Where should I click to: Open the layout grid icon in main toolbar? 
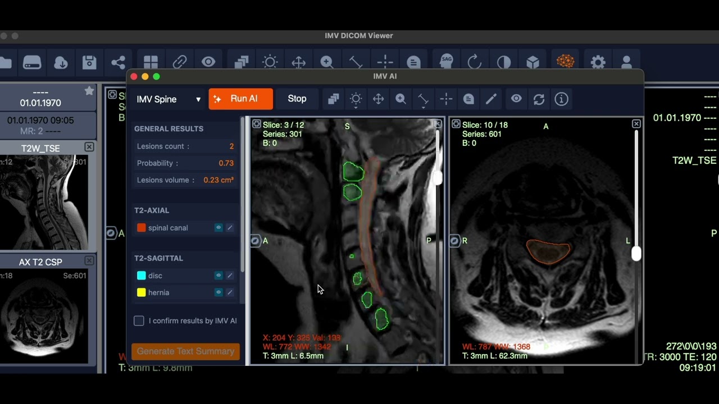pos(151,62)
